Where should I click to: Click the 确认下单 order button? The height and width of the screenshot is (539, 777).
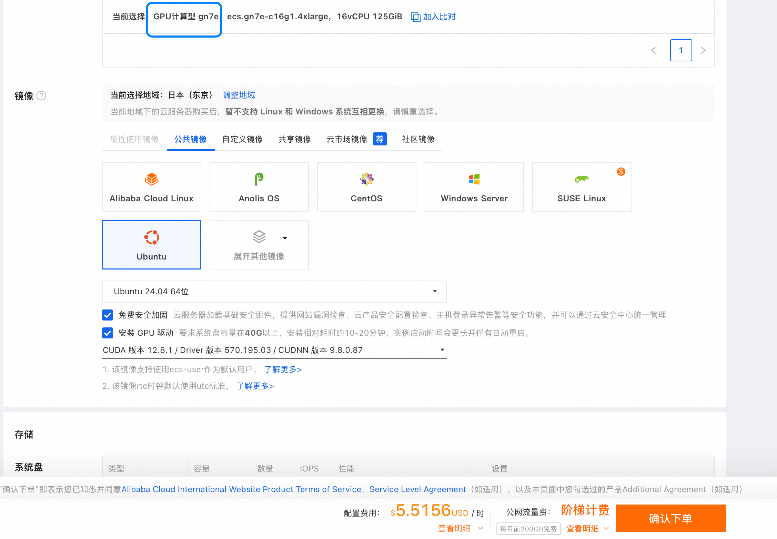tap(670, 518)
